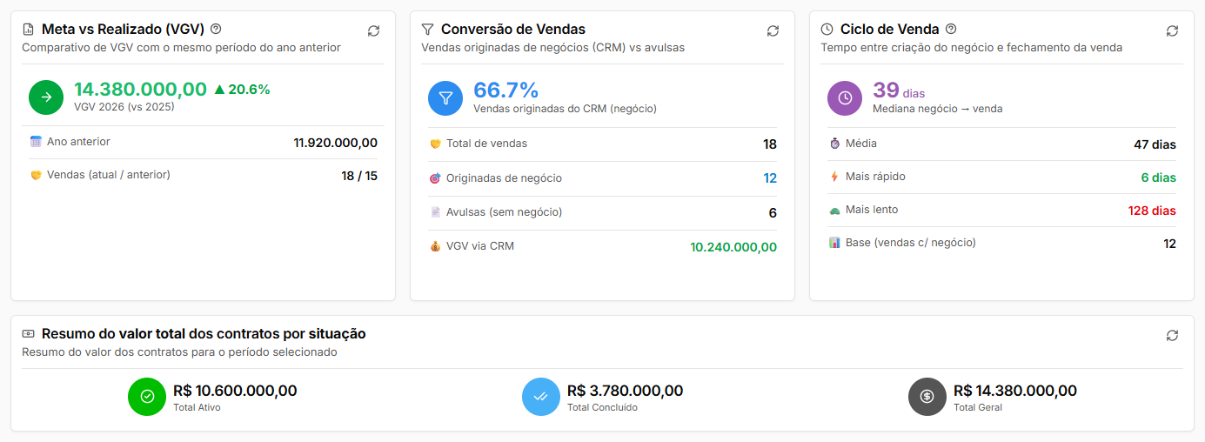Click the 14.380.000,00 VGV headline value
This screenshot has height=442, width=1205.
tap(140, 89)
